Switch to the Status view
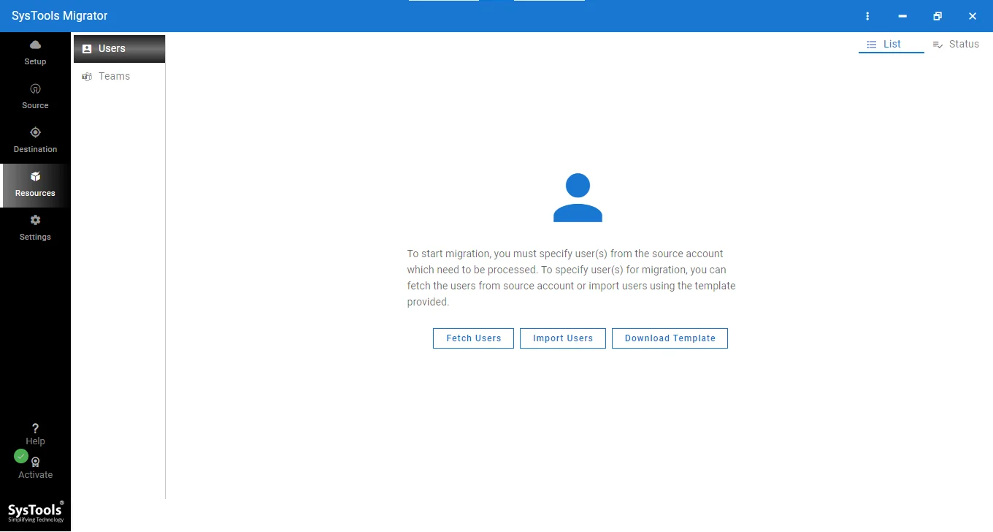 (x=956, y=45)
